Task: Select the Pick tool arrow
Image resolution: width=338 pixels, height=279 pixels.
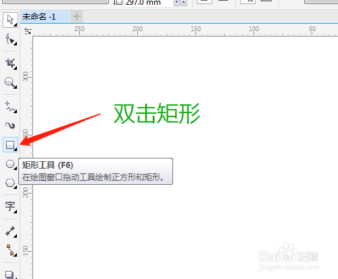Action: point(10,20)
